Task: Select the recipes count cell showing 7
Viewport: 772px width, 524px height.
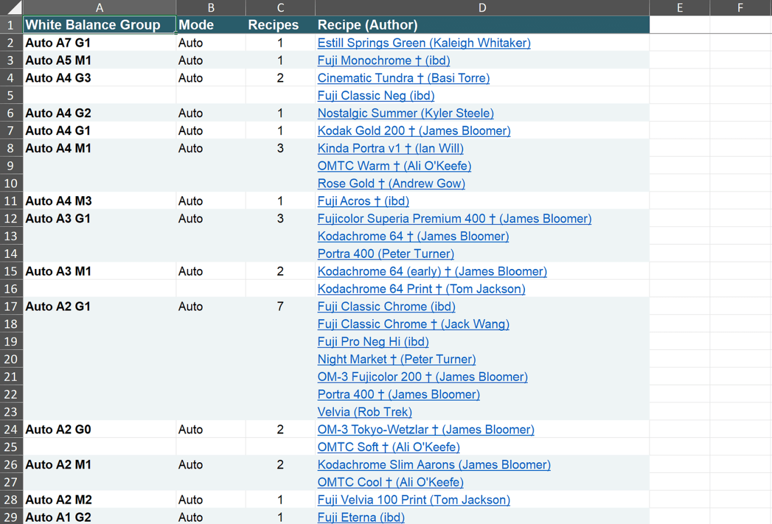Action: click(280, 306)
